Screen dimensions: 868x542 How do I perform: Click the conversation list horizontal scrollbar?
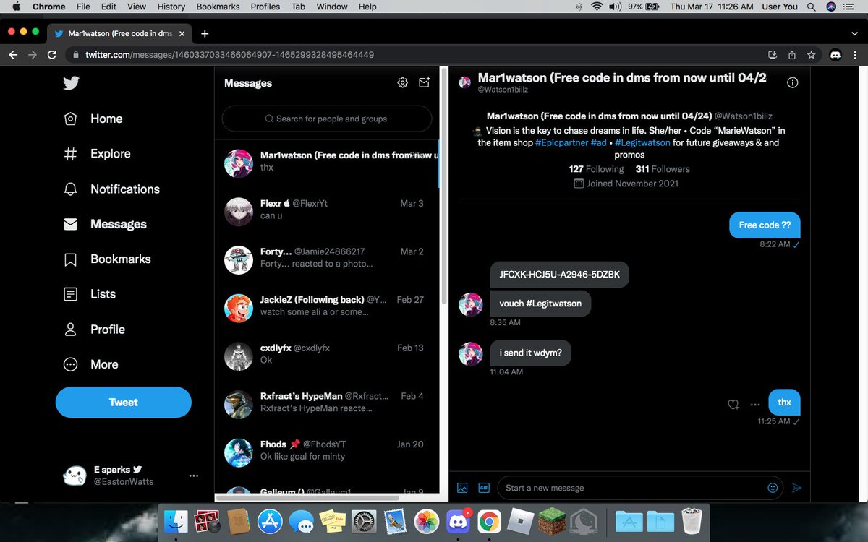click(x=307, y=498)
